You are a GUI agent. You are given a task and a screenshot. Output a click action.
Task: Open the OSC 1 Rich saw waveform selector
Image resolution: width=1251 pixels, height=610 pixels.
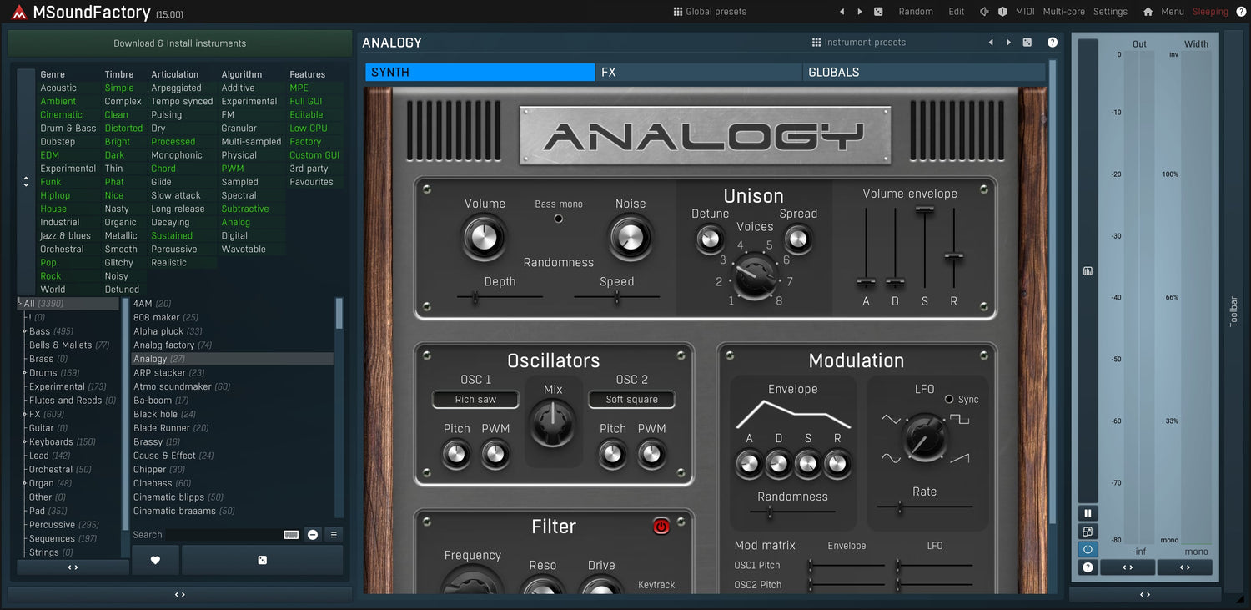point(475,400)
